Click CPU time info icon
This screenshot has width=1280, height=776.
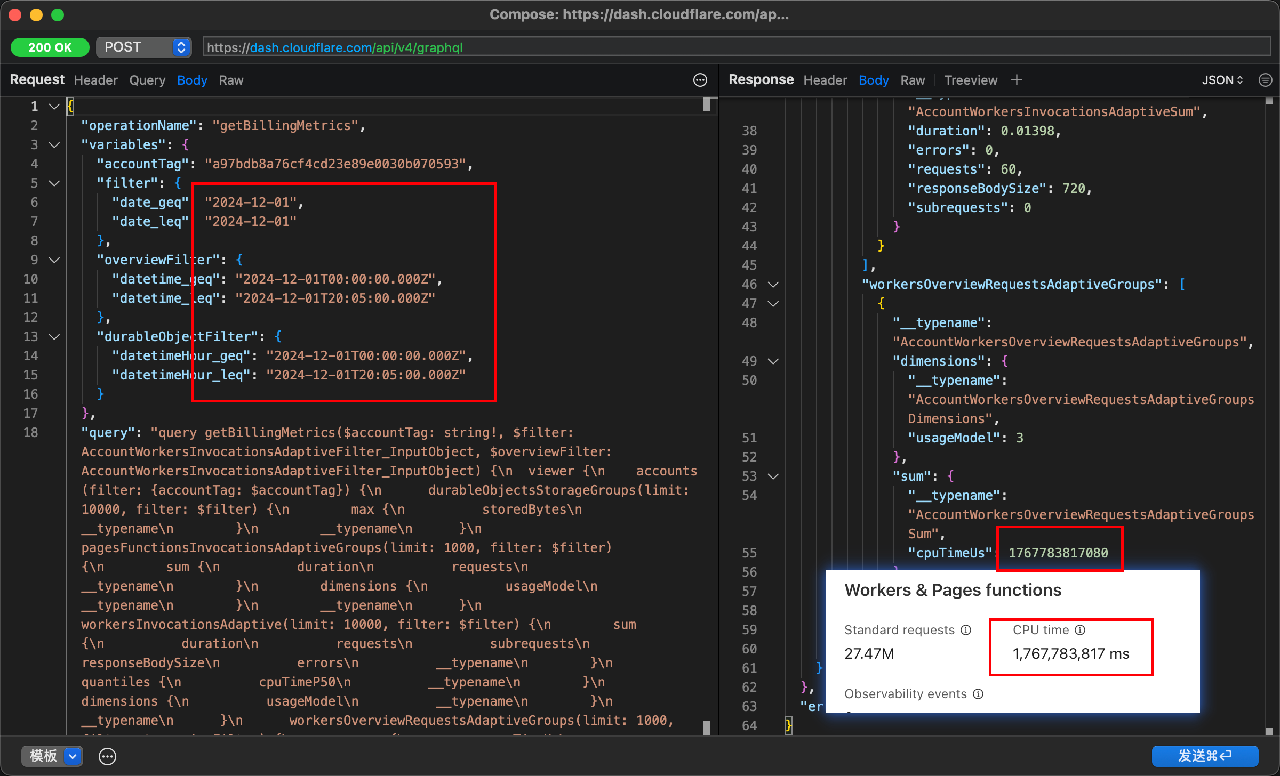tap(1080, 630)
